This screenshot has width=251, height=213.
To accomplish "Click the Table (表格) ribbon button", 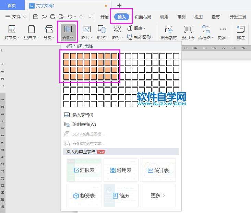I will [x=68, y=32].
